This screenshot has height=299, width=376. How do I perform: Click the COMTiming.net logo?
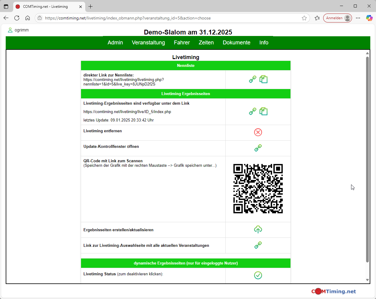(334, 291)
